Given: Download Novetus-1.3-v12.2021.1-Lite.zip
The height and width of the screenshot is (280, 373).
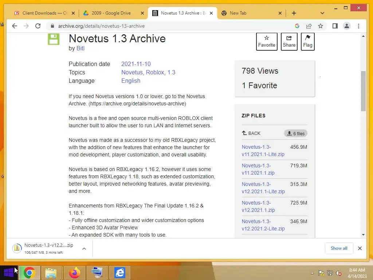Looking at the screenshot, I should (x=263, y=188).
